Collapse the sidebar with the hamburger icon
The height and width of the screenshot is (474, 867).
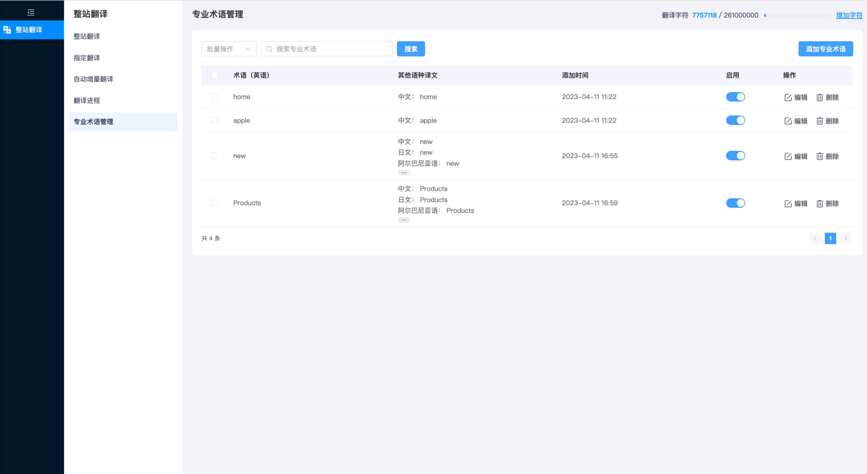(31, 12)
